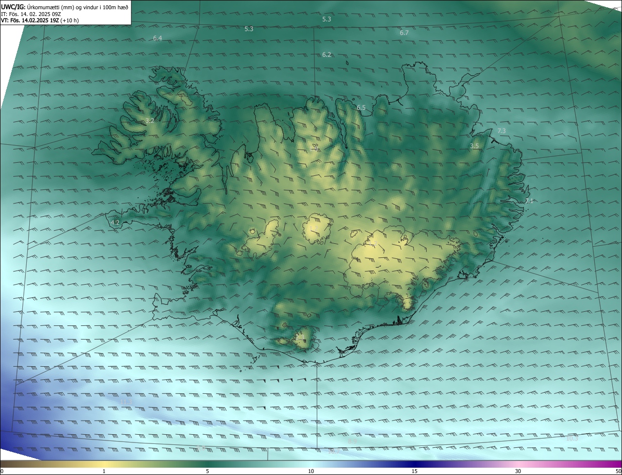This screenshot has height=475, width=622.
Task: Click the color scale tick label 50
Action: click(618, 471)
